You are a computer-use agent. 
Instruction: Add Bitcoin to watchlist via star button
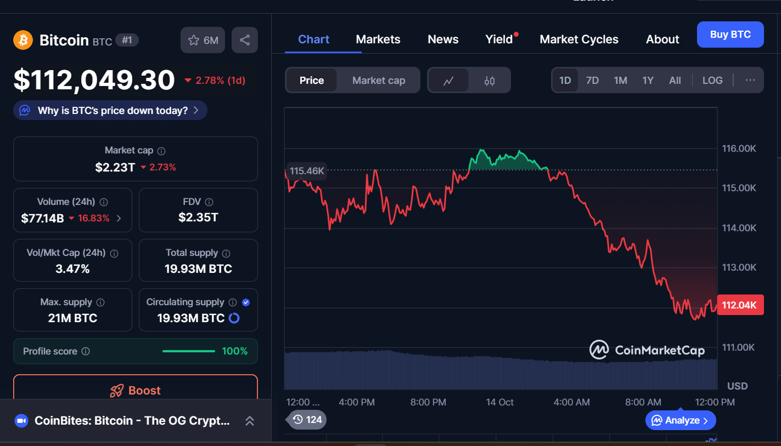coord(203,40)
